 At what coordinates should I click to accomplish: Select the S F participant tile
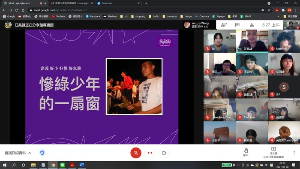[284, 87]
